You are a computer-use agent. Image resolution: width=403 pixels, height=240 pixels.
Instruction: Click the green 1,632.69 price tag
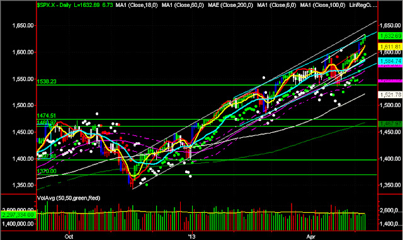click(390, 36)
